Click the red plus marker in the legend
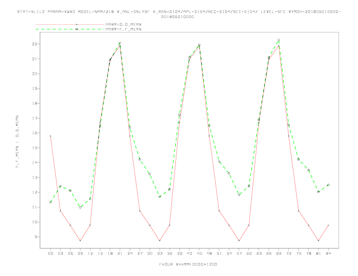358x276 pixels. [77, 24]
